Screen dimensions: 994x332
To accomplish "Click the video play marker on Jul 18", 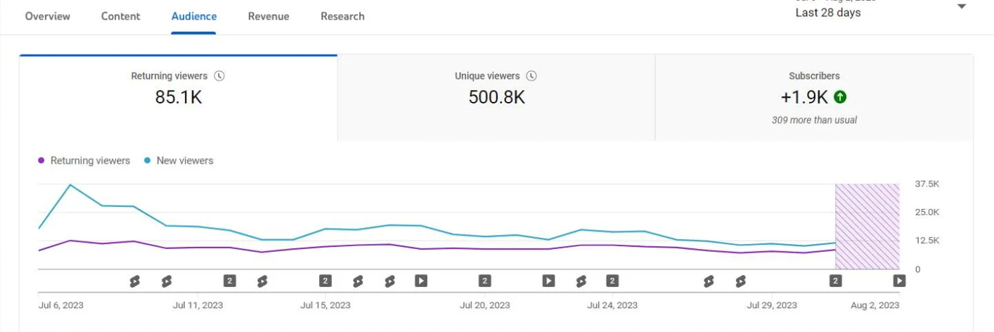I will coord(421,281).
